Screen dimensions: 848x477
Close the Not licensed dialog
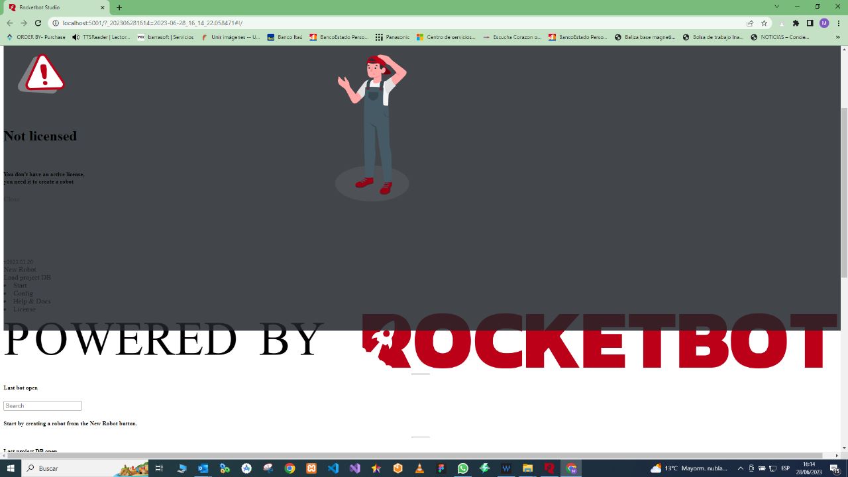[x=11, y=199]
